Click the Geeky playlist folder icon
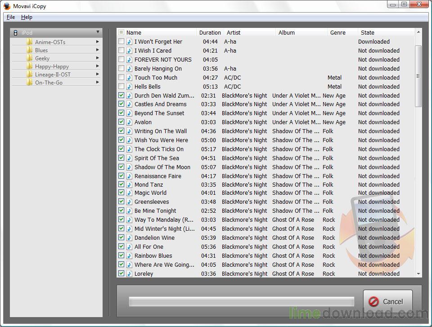The image size is (432, 327). pos(29,58)
